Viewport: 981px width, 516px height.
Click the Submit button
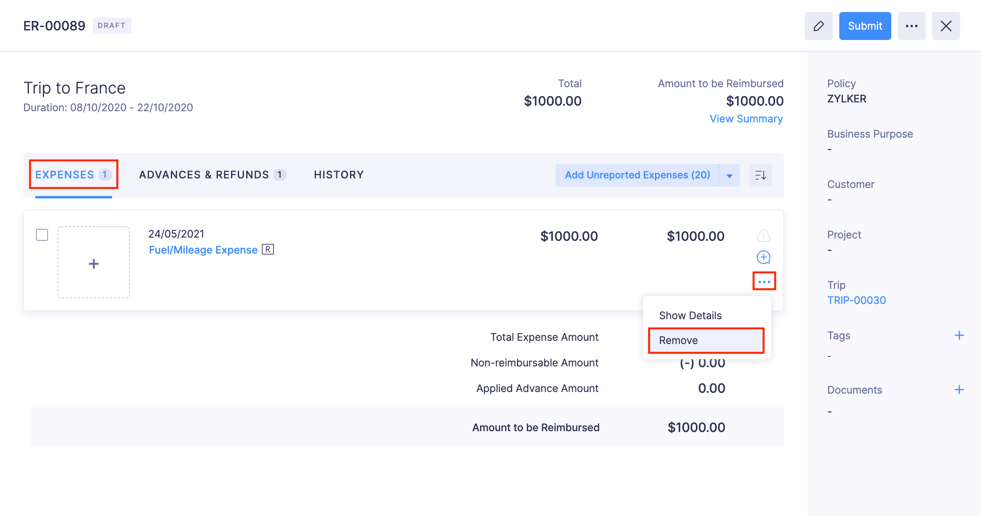pos(865,26)
